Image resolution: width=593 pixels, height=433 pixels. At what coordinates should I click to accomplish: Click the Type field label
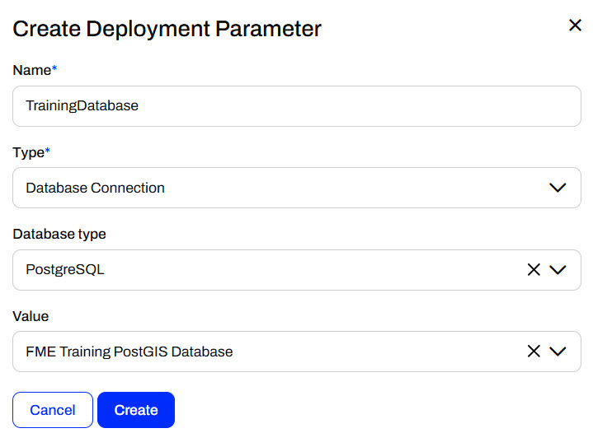click(29, 152)
